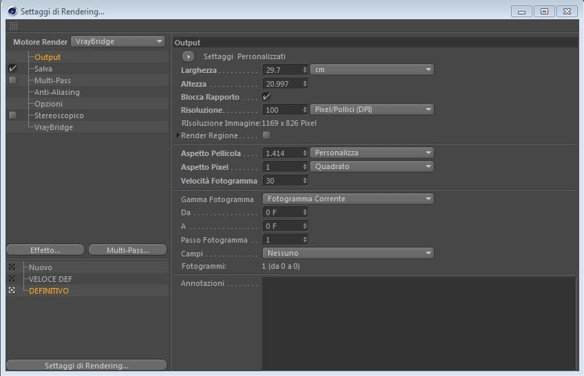Maximize the Settaggi di Rendering window
This screenshot has width=584, height=376.
pyautogui.click(x=544, y=12)
